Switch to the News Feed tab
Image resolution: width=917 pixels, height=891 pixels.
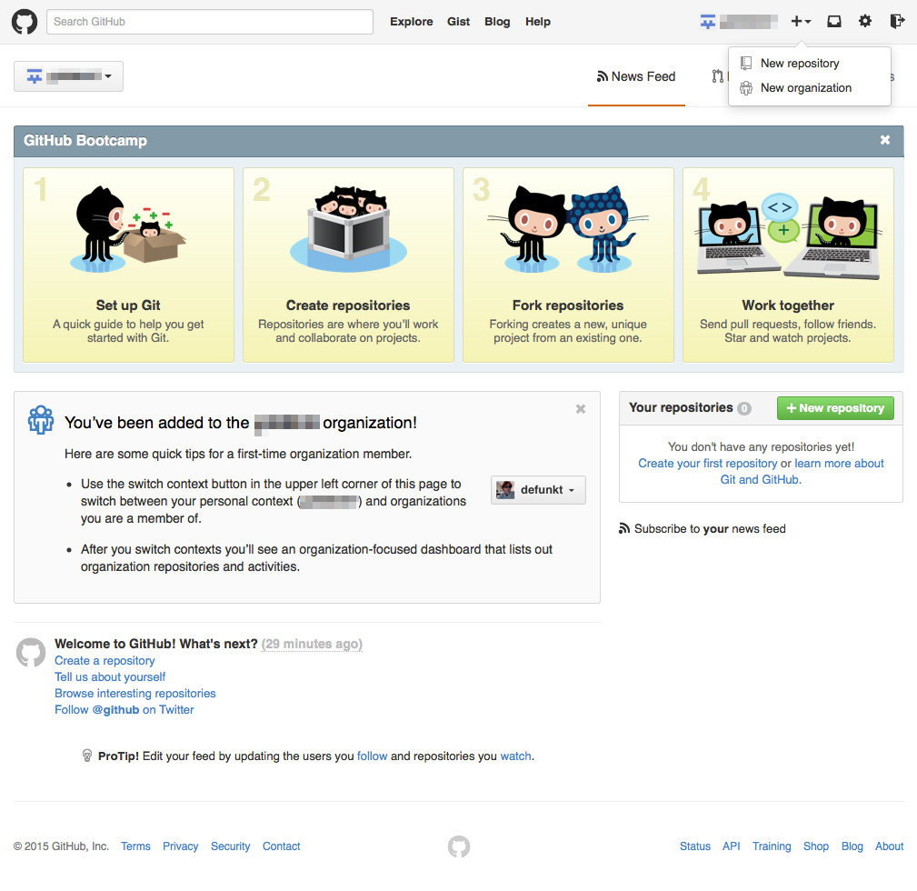pyautogui.click(x=636, y=77)
